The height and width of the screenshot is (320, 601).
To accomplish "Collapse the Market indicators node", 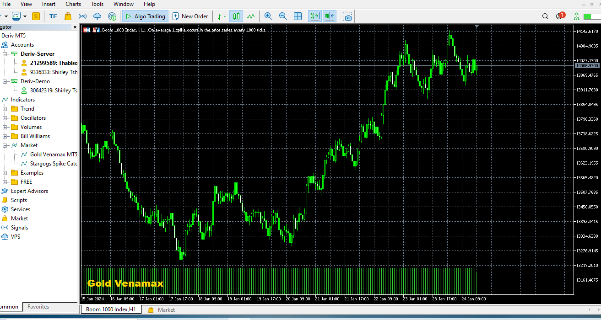I will coord(5,145).
